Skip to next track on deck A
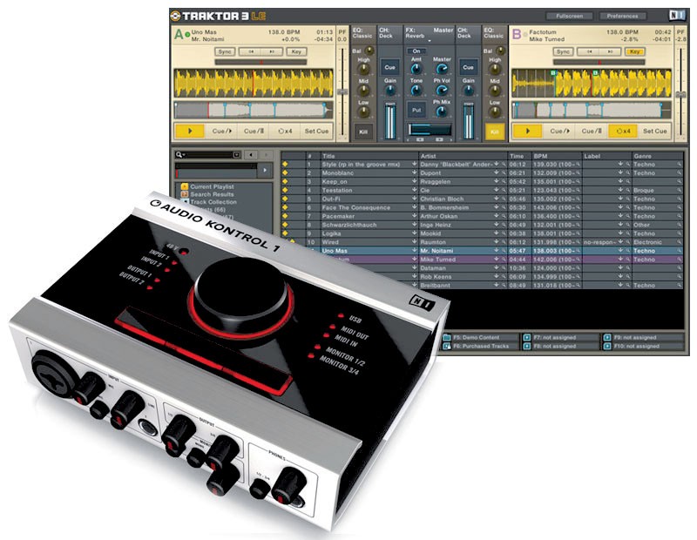 pos(272,51)
